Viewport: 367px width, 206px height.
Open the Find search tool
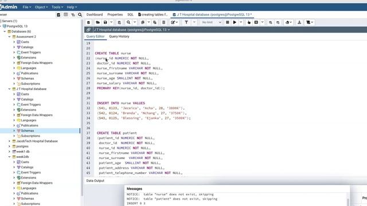coord(128,22)
